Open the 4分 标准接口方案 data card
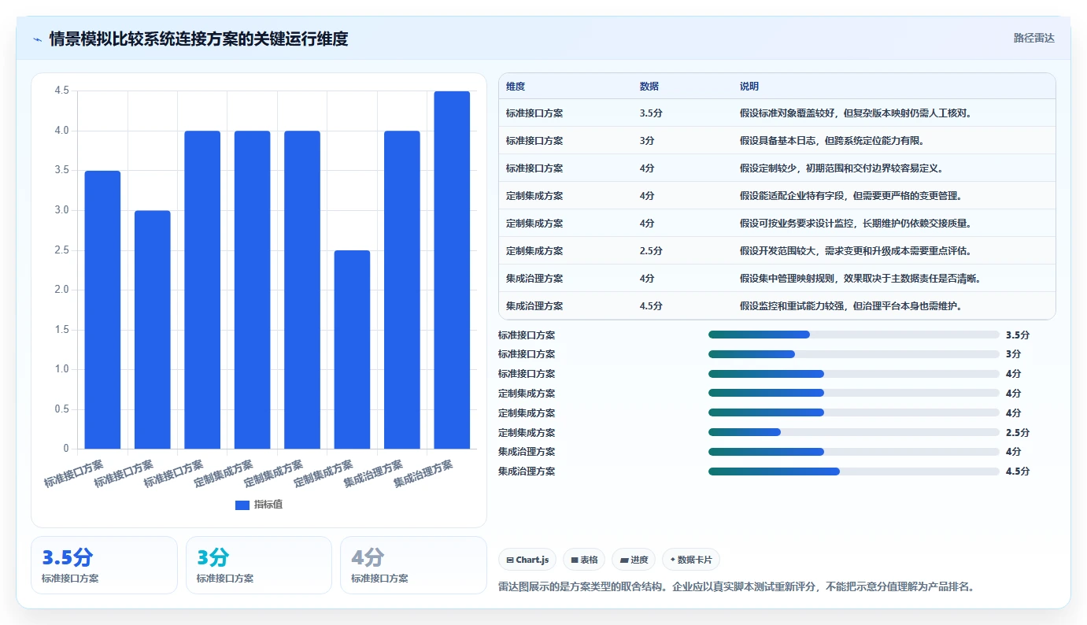This screenshot has width=1087, height=625. tap(413, 565)
